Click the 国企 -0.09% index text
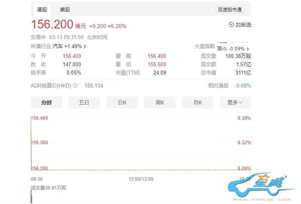The height and width of the screenshot is (204, 301). (231, 49)
